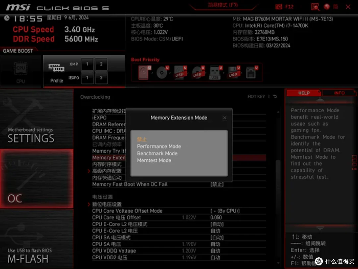Switch to EZ mode (F7) tab
Viewport: 358px width, 269px height.
click(223, 5)
